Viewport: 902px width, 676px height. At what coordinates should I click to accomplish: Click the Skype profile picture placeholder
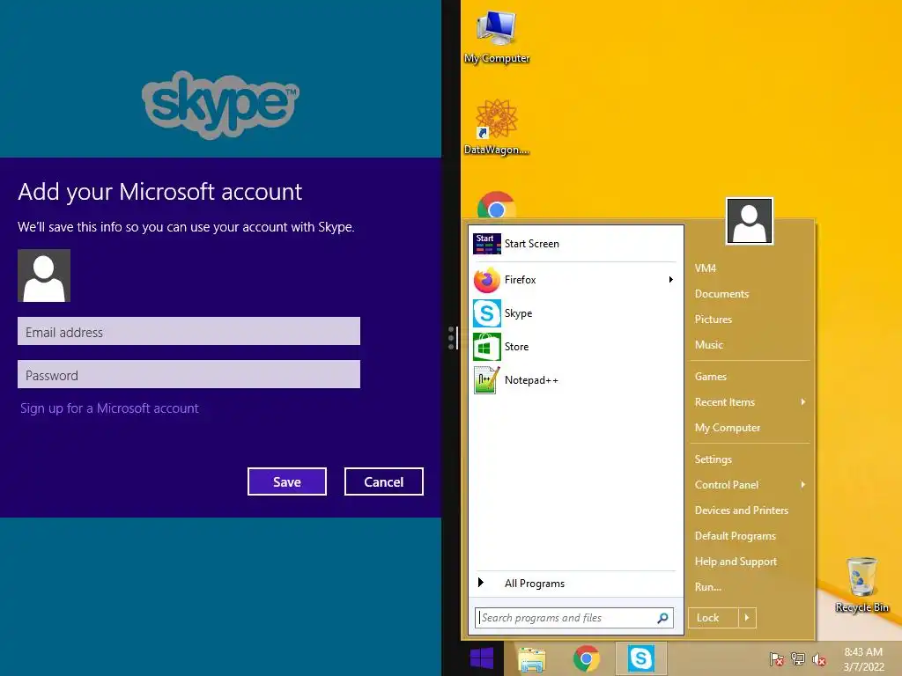click(44, 276)
